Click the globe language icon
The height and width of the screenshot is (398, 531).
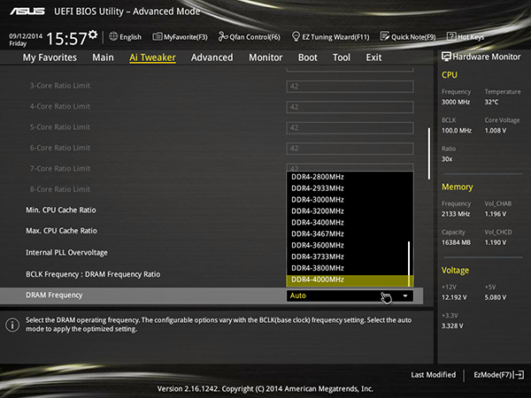(113, 36)
